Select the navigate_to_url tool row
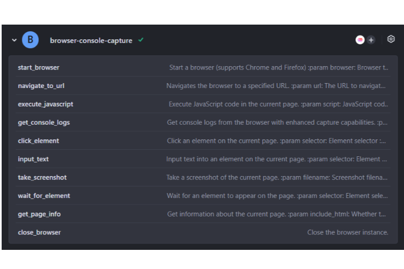This screenshot has height=269, width=404. click(41, 86)
